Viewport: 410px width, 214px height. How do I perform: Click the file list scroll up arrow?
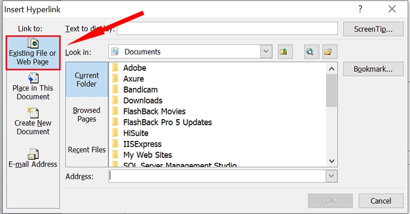point(331,69)
